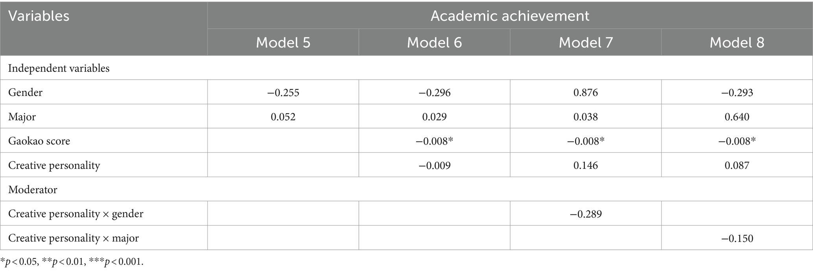Click the Model 5 column header
The image size is (813, 271).
click(x=283, y=42)
